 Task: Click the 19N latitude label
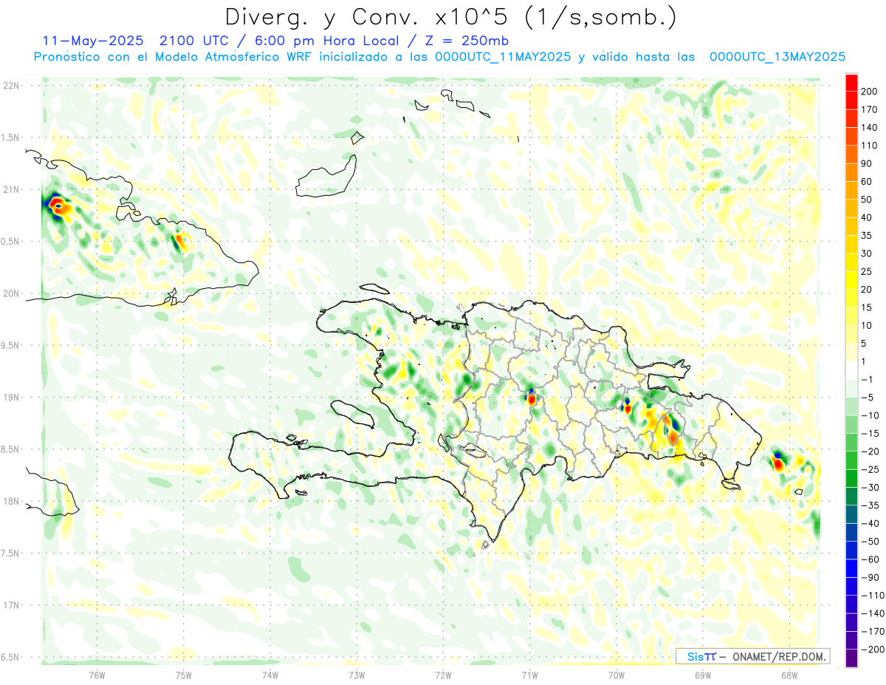11,398
